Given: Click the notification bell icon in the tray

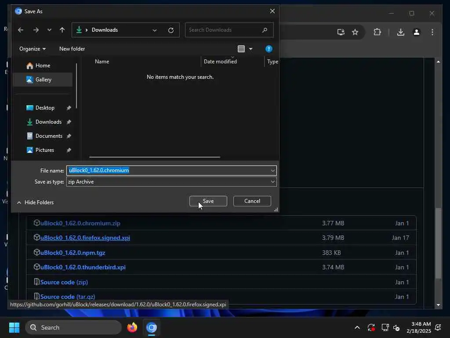Looking at the screenshot, I should coord(438,327).
